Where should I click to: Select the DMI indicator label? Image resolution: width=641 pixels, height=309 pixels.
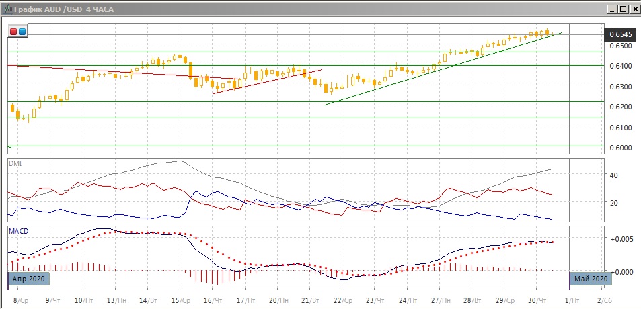[x=15, y=163]
